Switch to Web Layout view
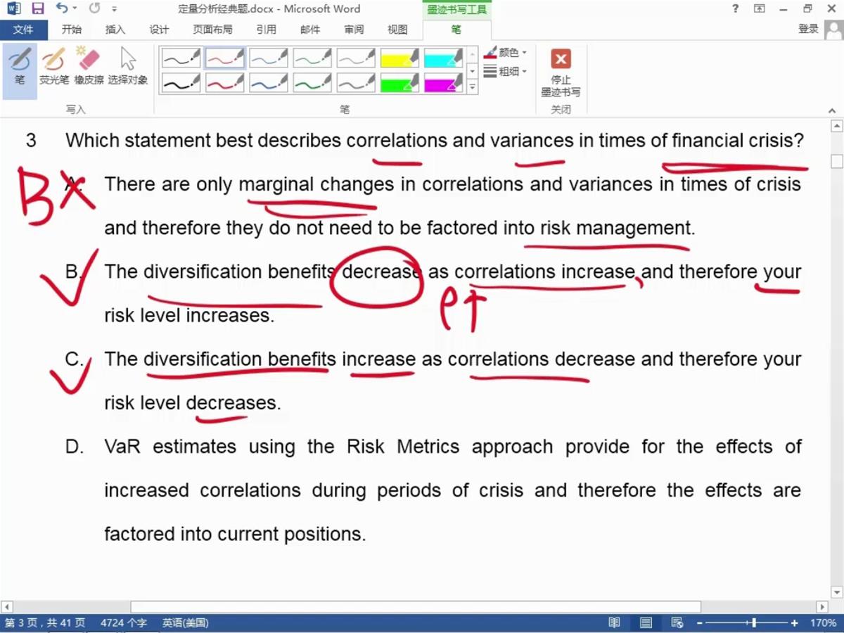Viewport: 844px width, 633px height. click(677, 623)
